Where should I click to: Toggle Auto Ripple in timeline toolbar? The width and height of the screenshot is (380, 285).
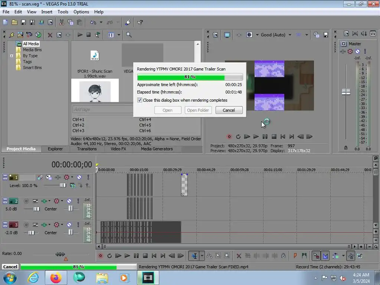coord(335,256)
